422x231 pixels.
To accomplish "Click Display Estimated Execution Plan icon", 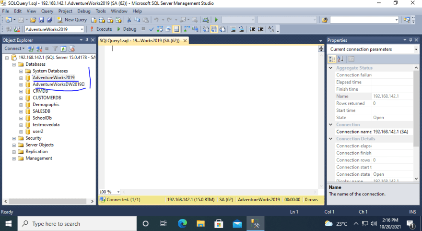I will [x=160, y=29].
